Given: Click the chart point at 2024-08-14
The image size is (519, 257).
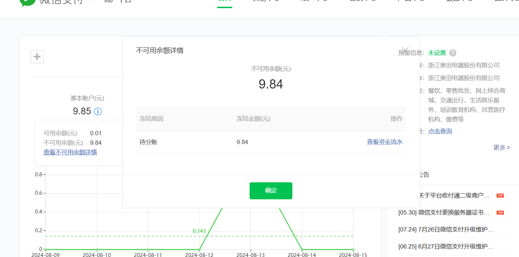Looking at the screenshot, I should point(302,249).
